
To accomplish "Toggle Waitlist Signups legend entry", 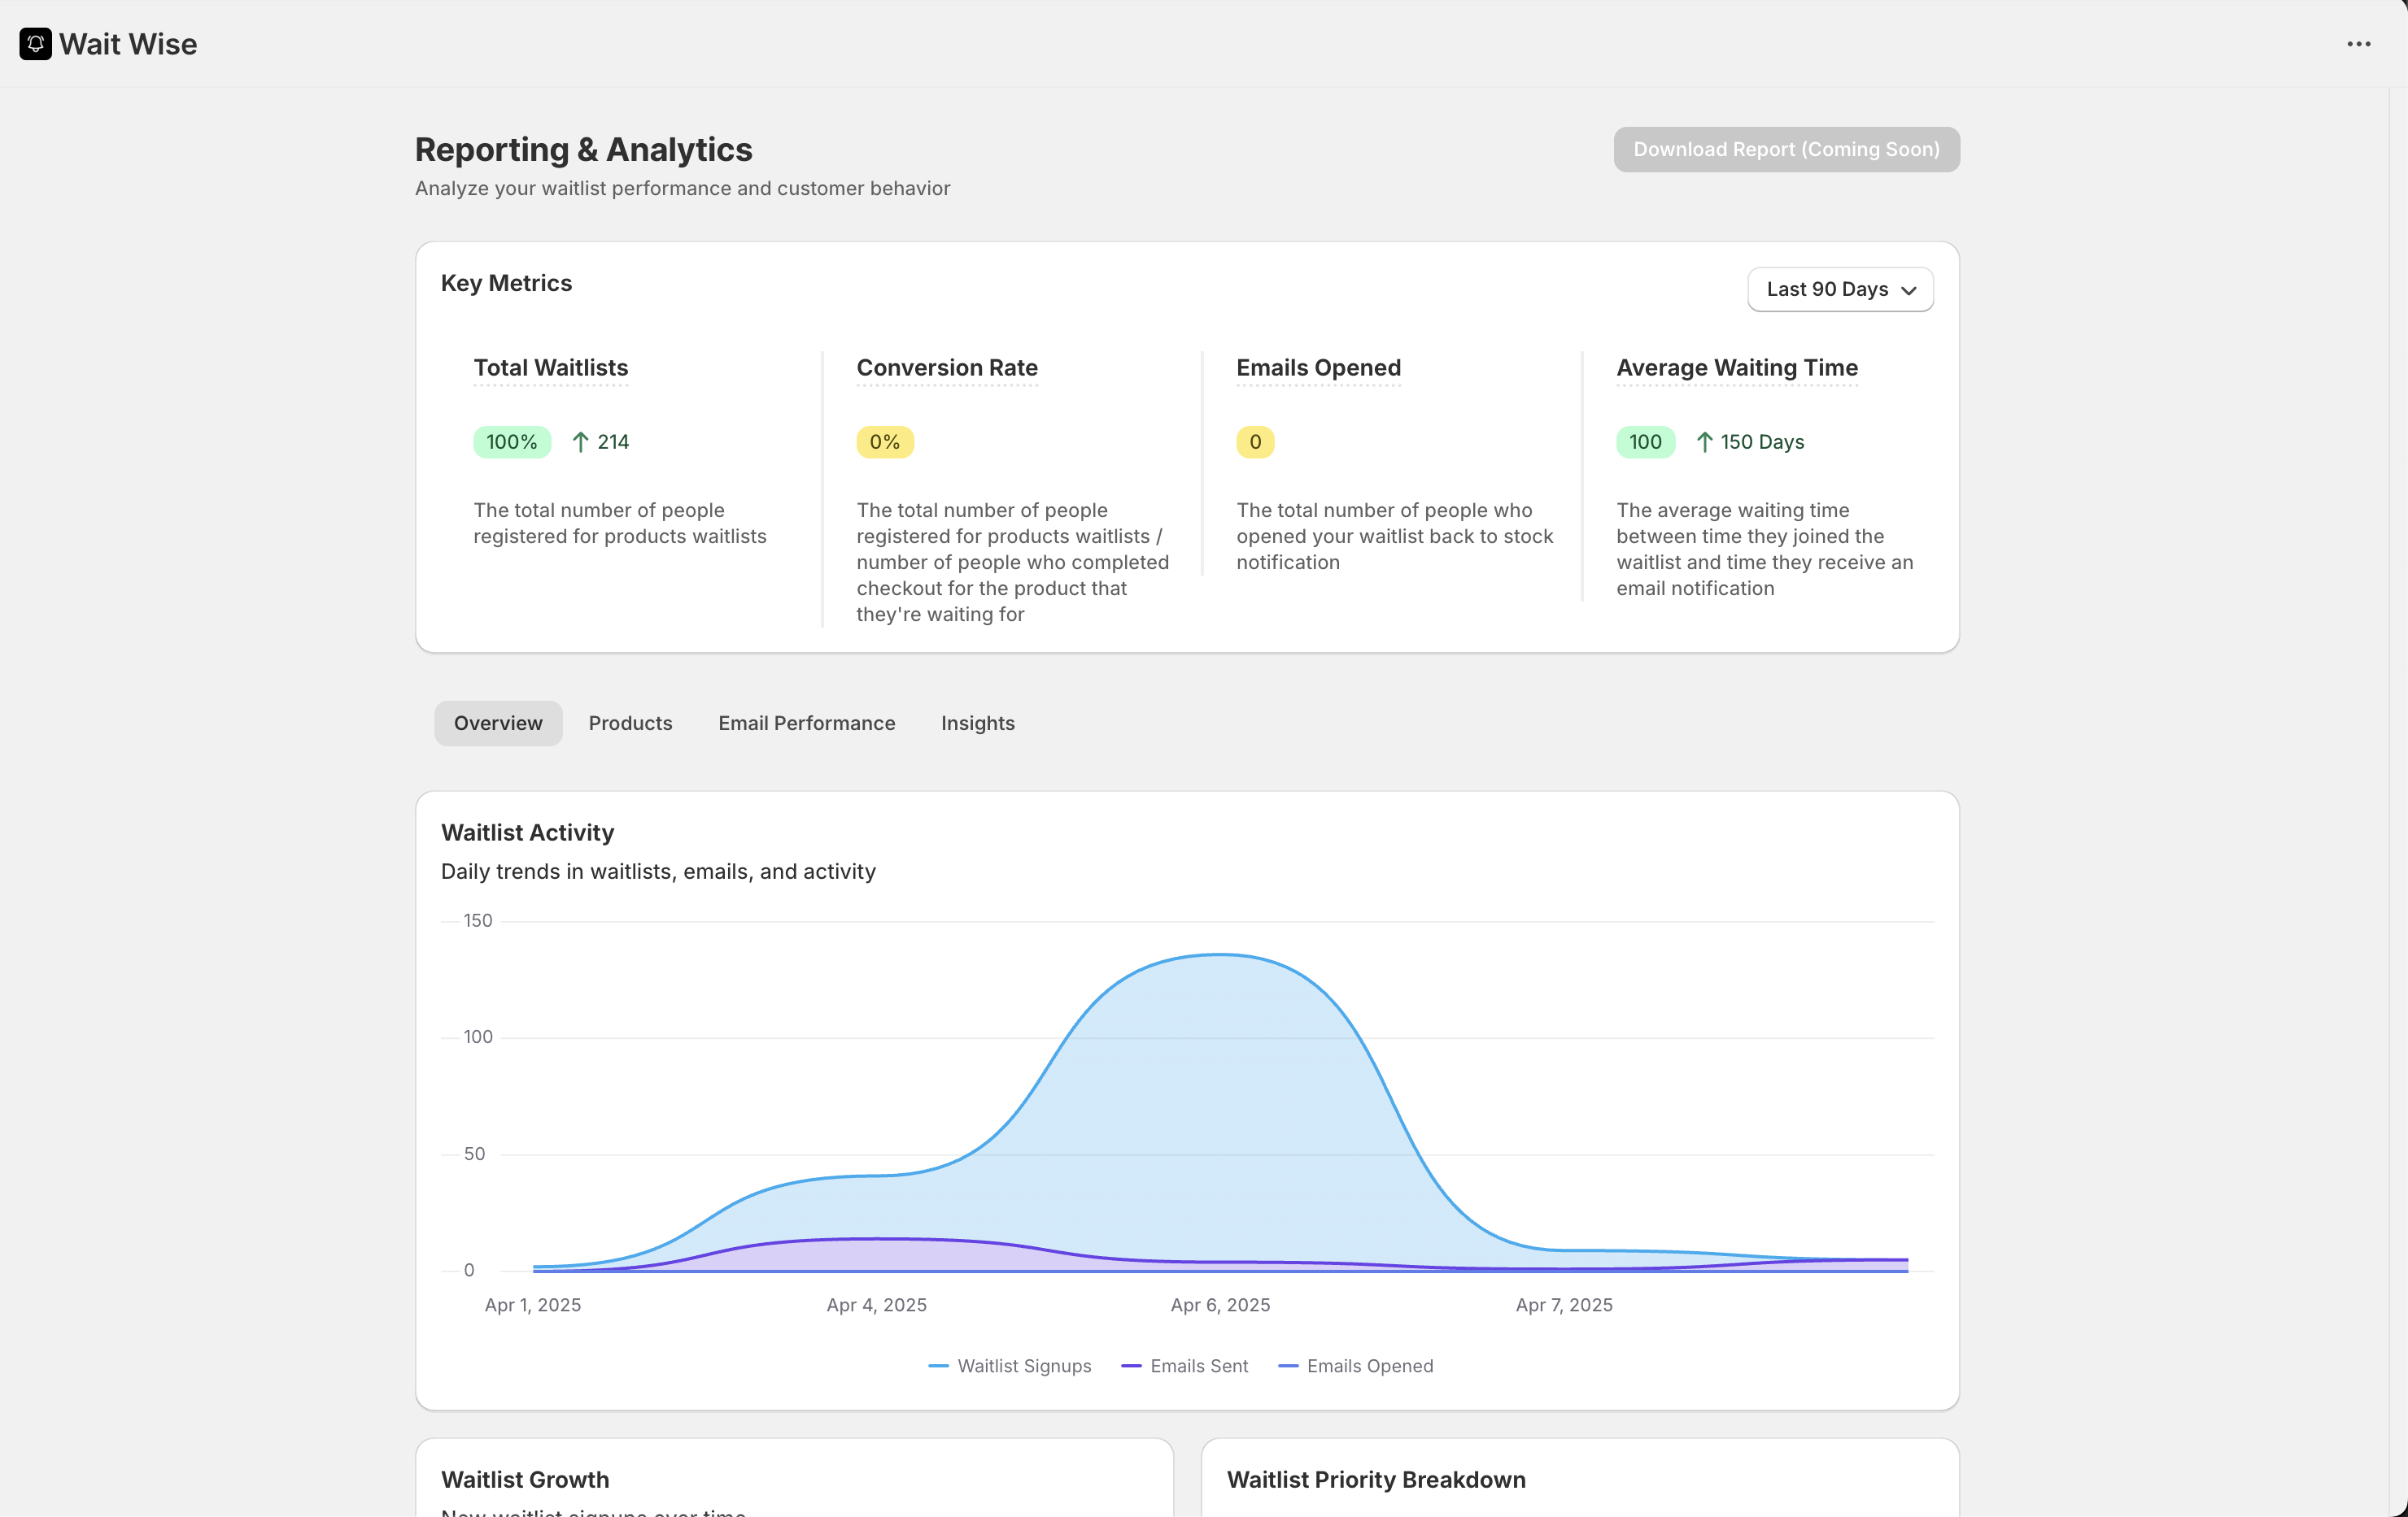I will coord(1010,1366).
